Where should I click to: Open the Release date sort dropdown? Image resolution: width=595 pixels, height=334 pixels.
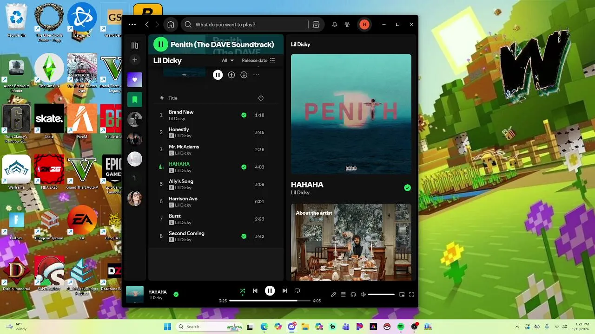pos(258,60)
